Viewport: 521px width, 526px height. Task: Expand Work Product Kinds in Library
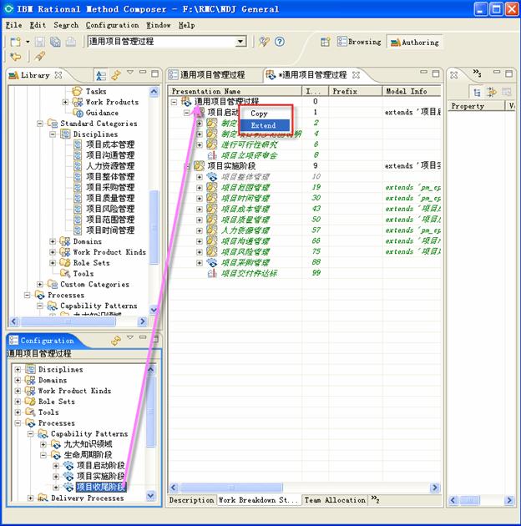pos(53,252)
